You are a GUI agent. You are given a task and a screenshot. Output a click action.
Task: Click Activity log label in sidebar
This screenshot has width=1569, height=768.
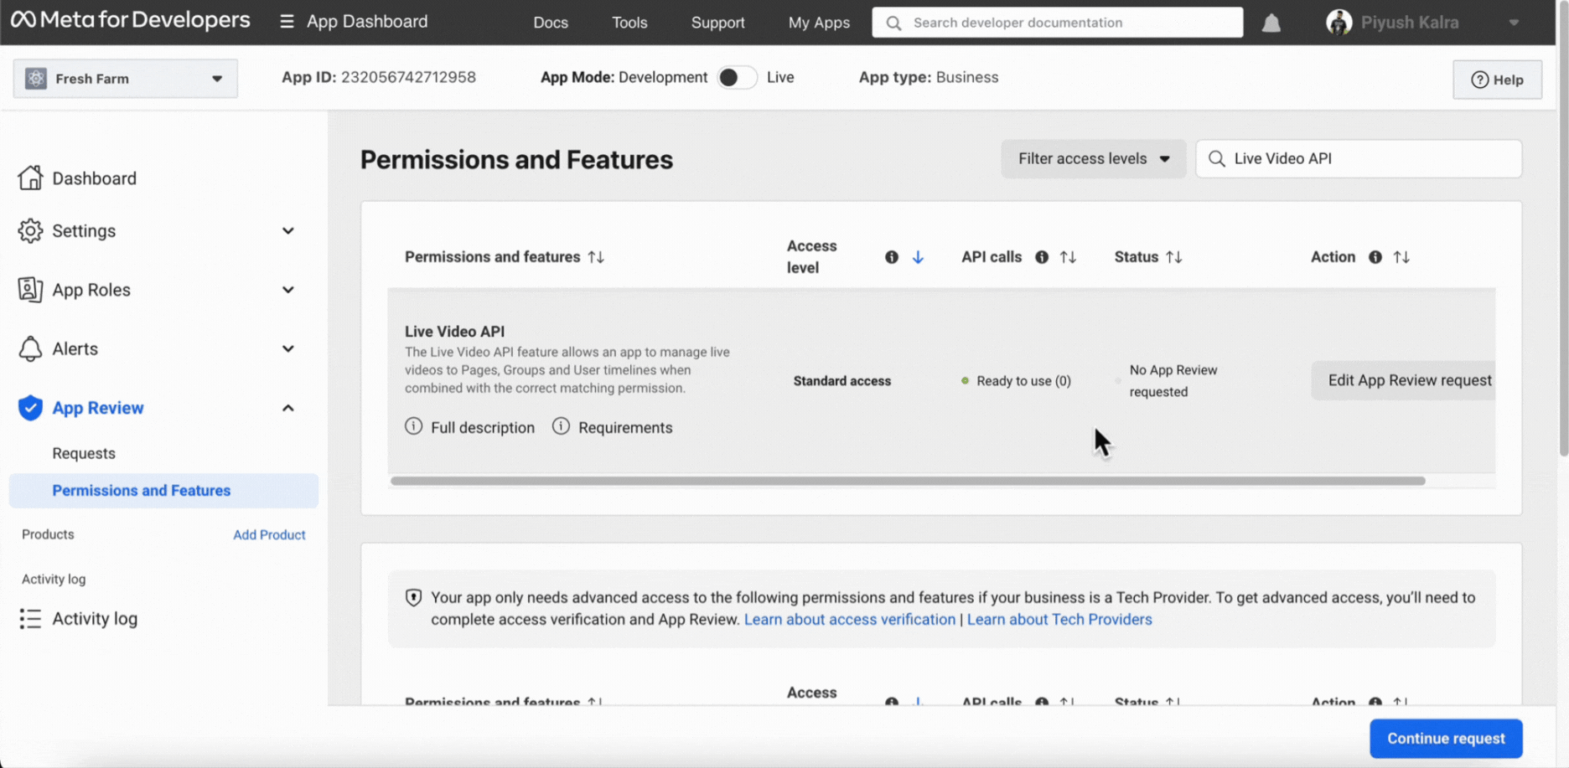(x=95, y=618)
